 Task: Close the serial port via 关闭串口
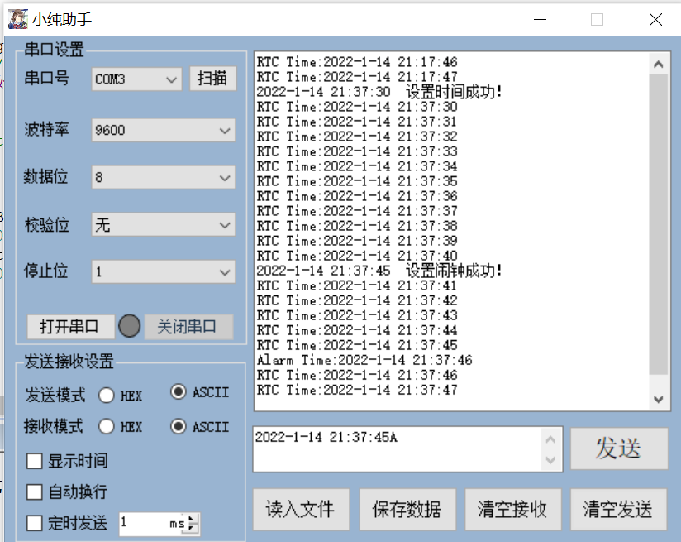point(188,327)
